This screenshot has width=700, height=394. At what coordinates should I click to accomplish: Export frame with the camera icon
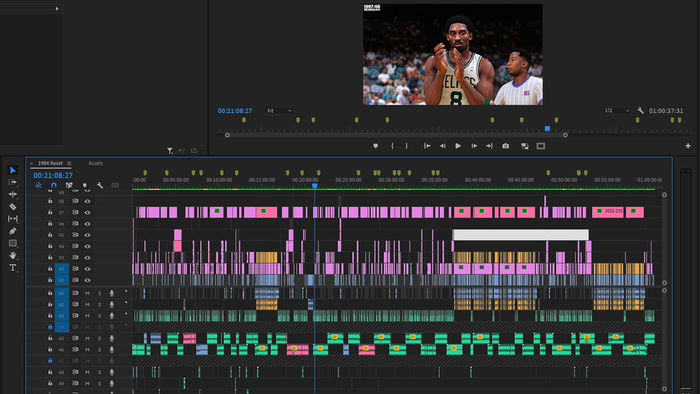click(506, 146)
